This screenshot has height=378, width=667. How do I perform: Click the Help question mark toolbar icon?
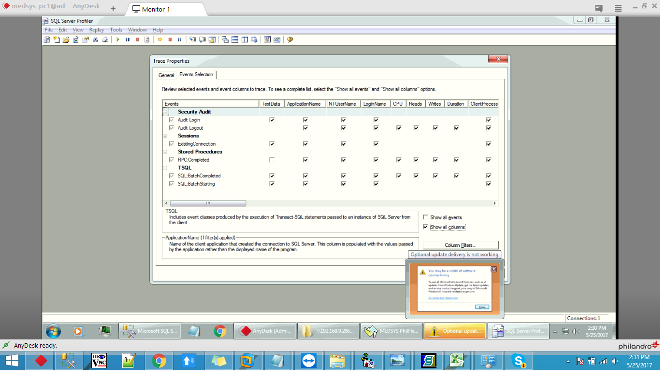pos(290,40)
